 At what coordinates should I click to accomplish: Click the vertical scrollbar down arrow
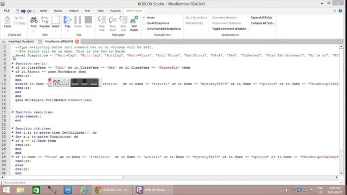click(x=341, y=173)
